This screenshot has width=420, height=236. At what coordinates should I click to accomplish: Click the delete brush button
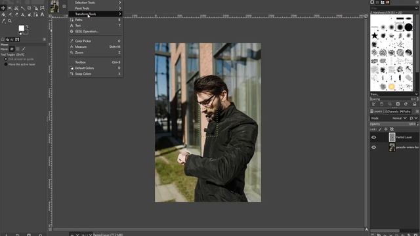click(x=398, y=104)
